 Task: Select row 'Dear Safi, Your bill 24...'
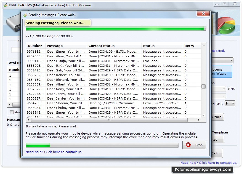pyautogui.click(x=114, y=70)
